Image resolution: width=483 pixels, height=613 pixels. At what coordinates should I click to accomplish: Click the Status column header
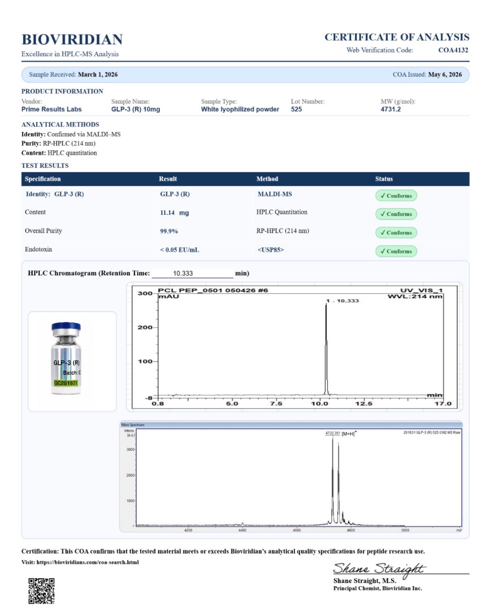384,179
